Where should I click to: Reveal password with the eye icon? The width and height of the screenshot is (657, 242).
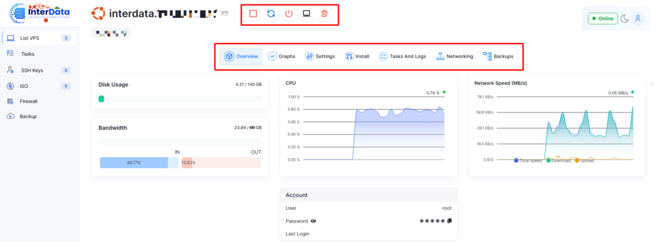313,221
